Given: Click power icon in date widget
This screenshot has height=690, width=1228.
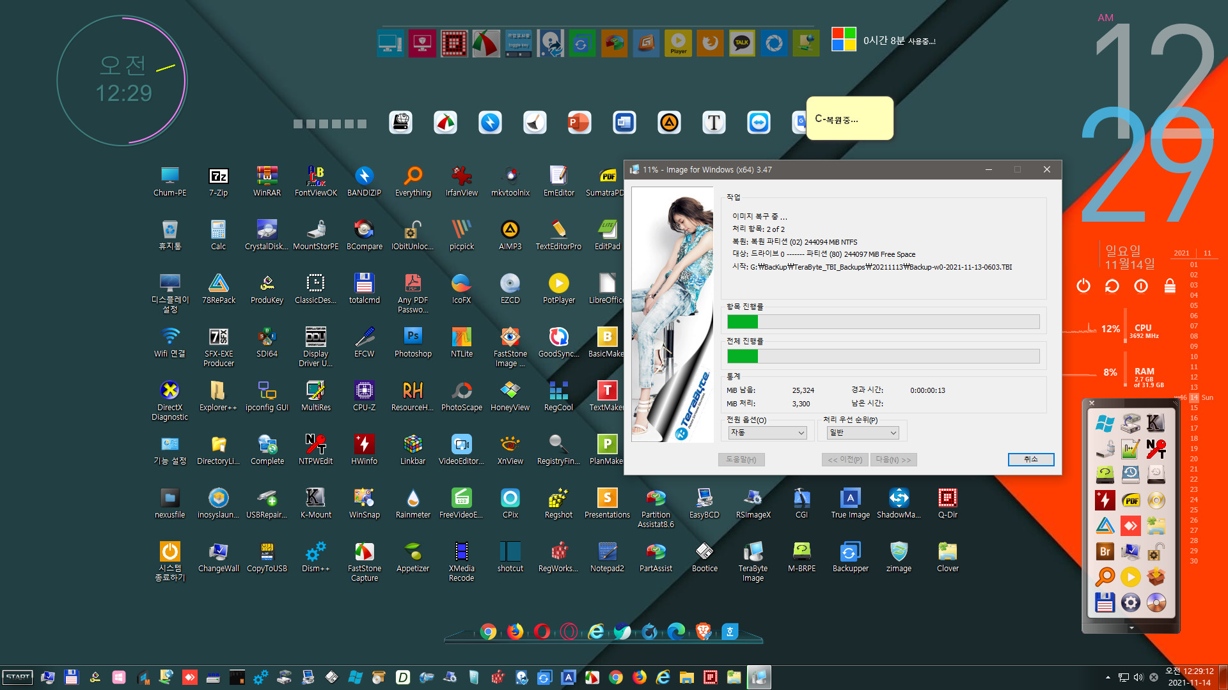Looking at the screenshot, I should coord(1083,286).
